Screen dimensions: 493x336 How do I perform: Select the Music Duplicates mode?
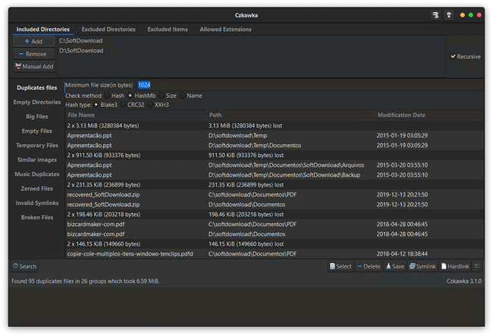point(37,174)
